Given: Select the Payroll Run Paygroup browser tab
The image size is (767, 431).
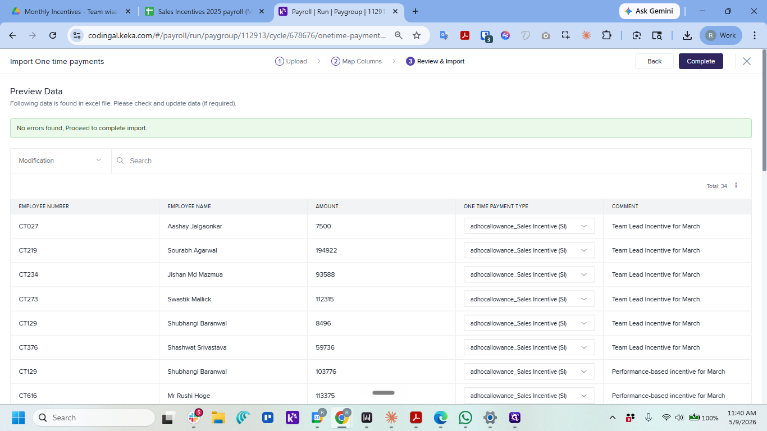Looking at the screenshot, I should (x=338, y=11).
